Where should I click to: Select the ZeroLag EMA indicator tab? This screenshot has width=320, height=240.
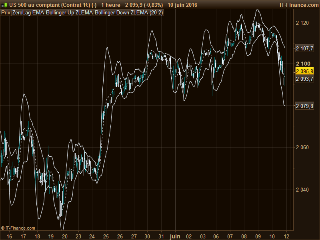[28, 13]
